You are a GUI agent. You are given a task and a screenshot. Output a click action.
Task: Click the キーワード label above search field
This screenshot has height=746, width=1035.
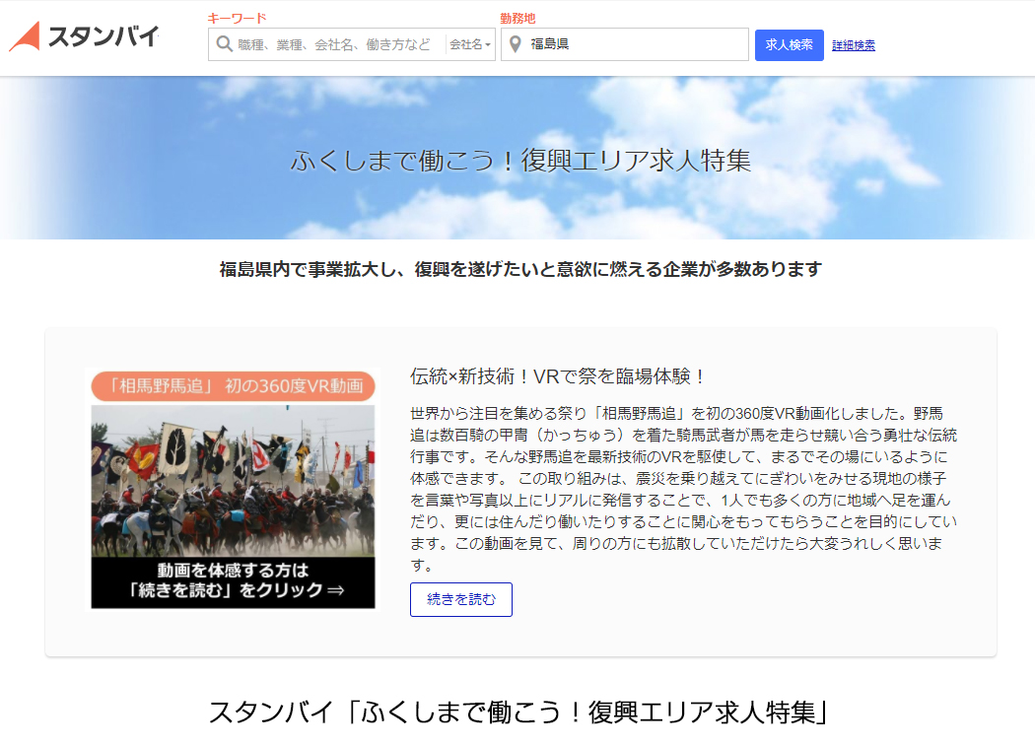[x=237, y=18]
